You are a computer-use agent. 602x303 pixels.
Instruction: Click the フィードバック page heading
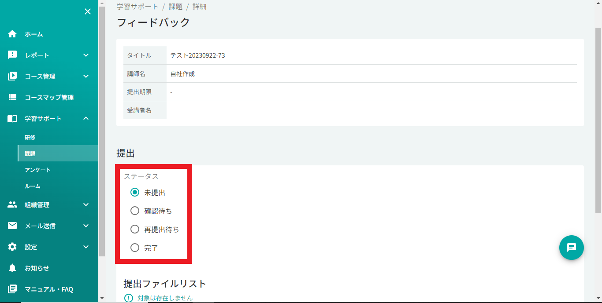click(x=153, y=22)
